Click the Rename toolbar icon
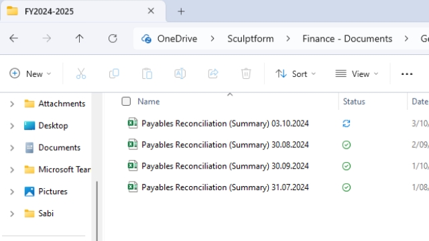Viewport: 429px width, 241px height. [x=180, y=74]
